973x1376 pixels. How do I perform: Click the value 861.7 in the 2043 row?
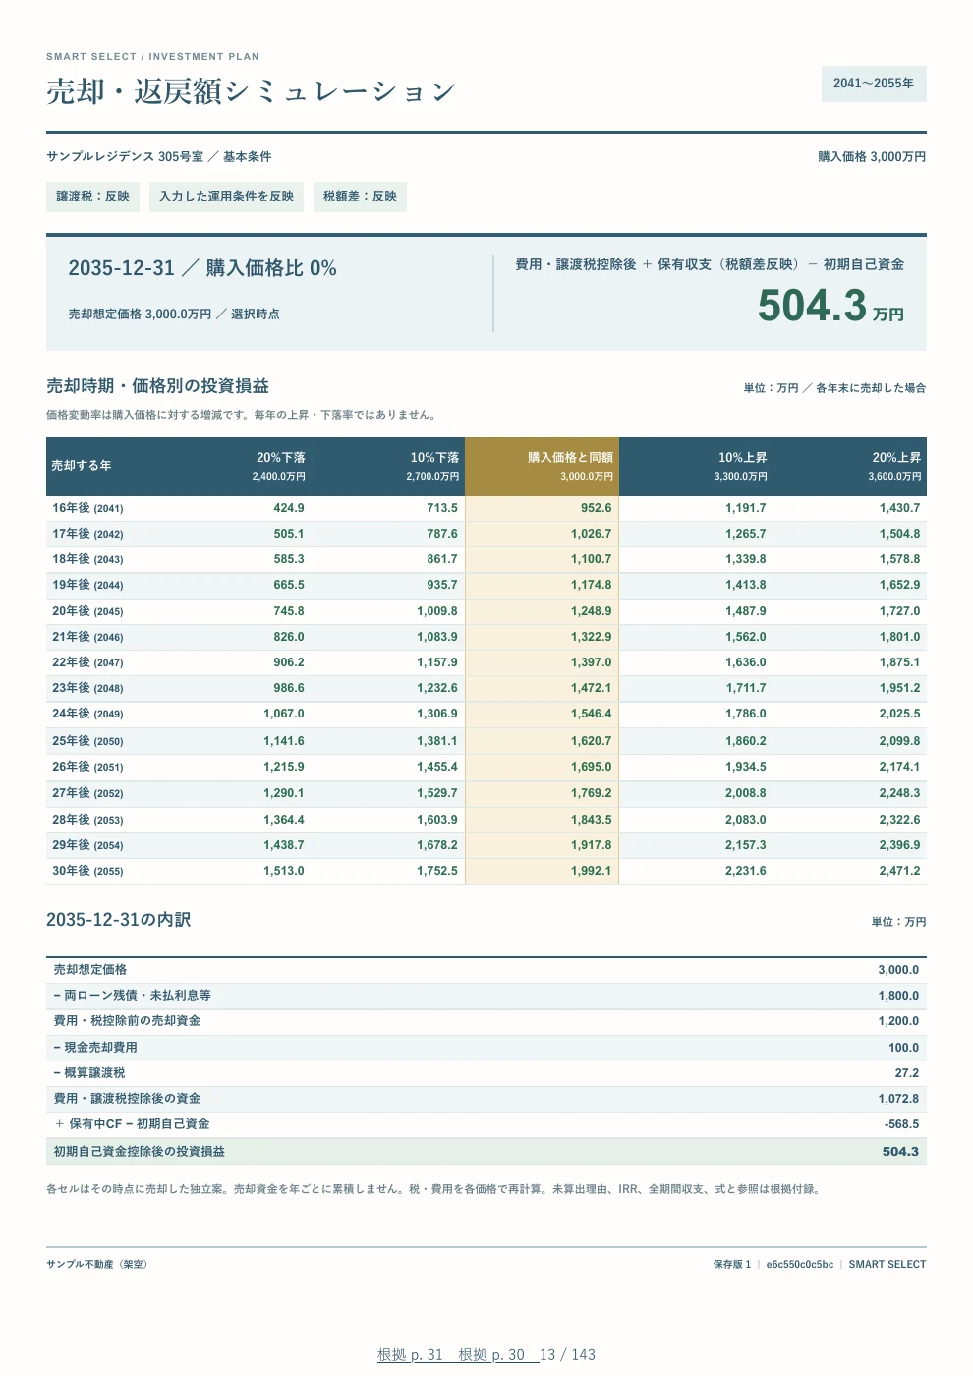coord(442,559)
